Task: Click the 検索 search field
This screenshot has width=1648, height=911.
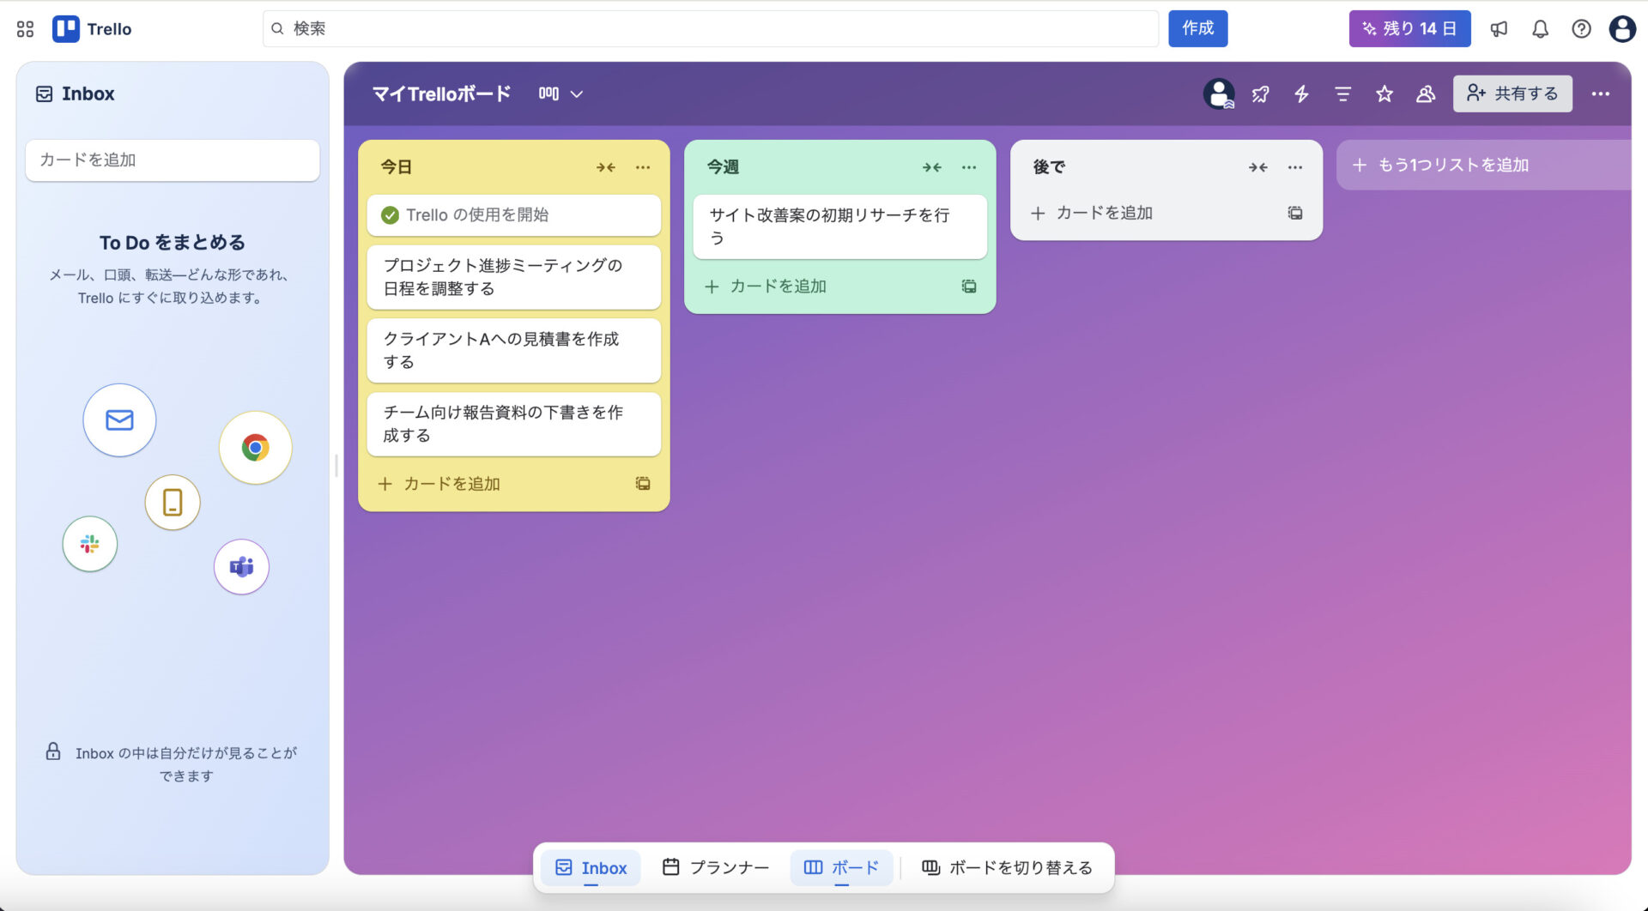Action: click(x=710, y=28)
